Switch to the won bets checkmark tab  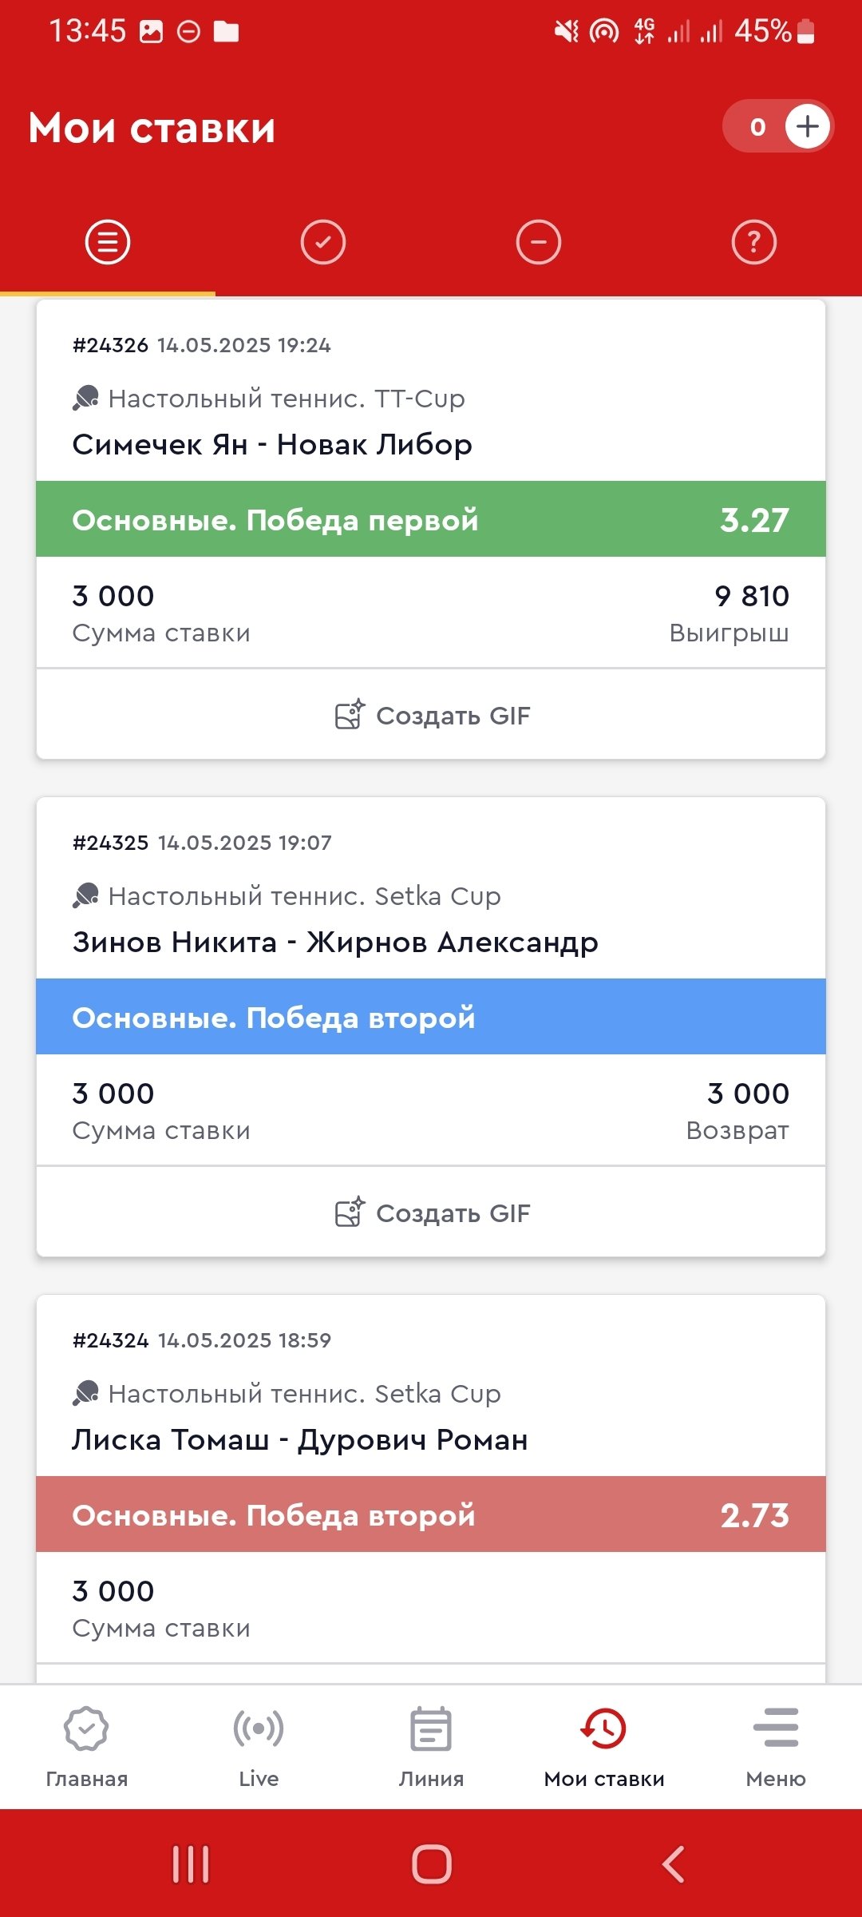pos(323,242)
